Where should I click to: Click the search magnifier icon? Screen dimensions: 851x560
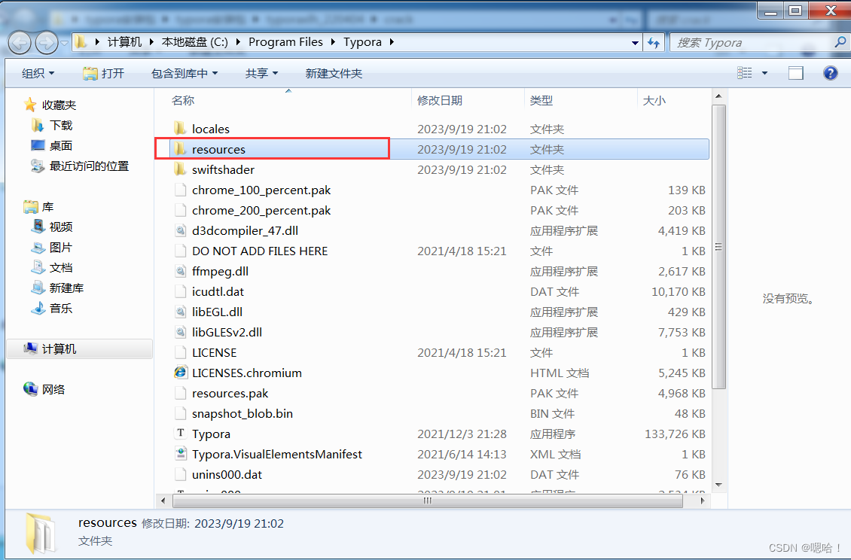point(840,42)
